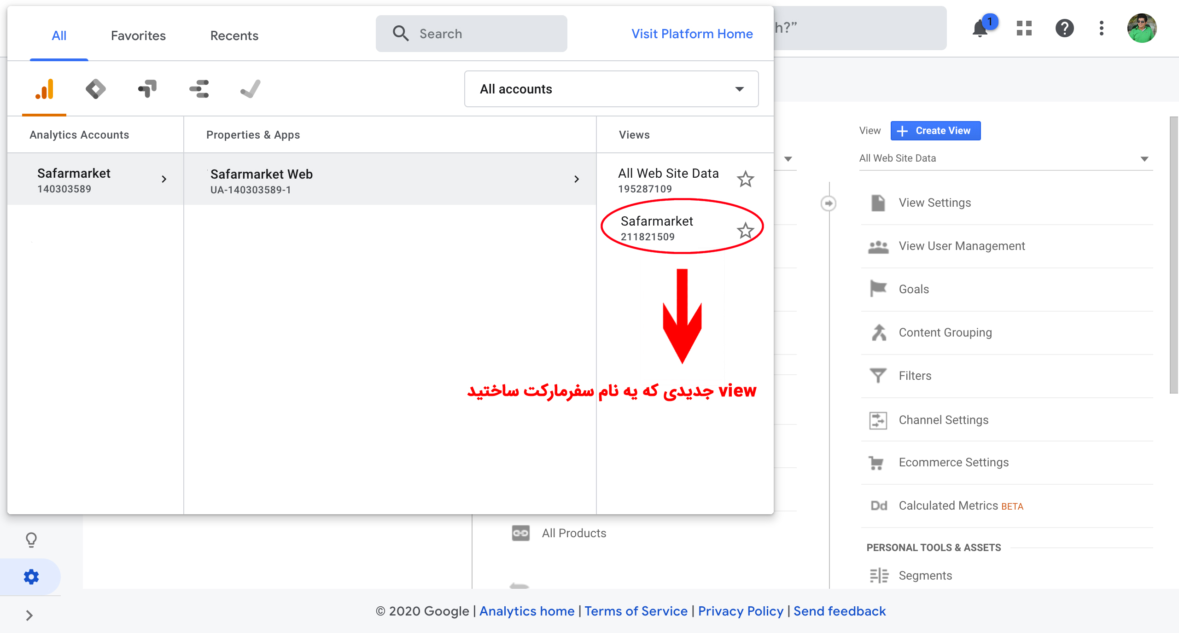Open Privacy Policy footer link
The width and height of the screenshot is (1179, 633).
(x=741, y=611)
